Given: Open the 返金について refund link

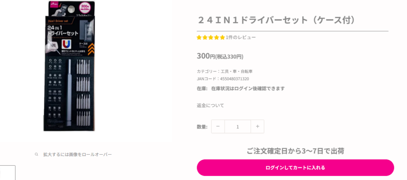Looking at the screenshot, I should (x=210, y=105).
